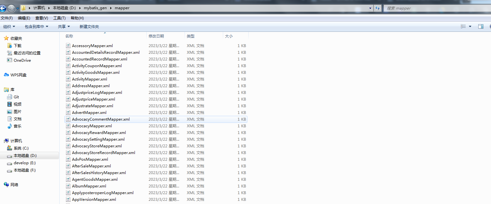This screenshot has width=491, height=204.
Task: Select the AlbumMapper.xml file
Action: (x=89, y=186)
